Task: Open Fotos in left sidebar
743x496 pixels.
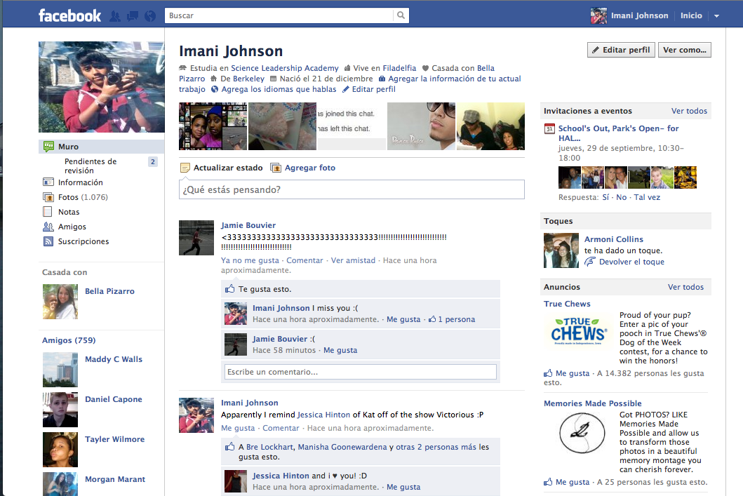Action: pyautogui.click(x=69, y=197)
